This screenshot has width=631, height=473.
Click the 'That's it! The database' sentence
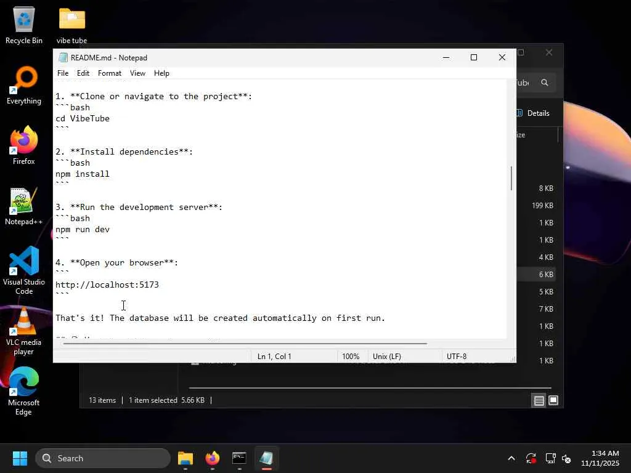point(220,318)
